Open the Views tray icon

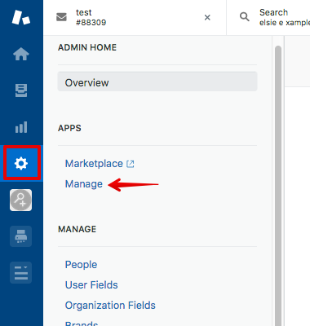[21, 90]
